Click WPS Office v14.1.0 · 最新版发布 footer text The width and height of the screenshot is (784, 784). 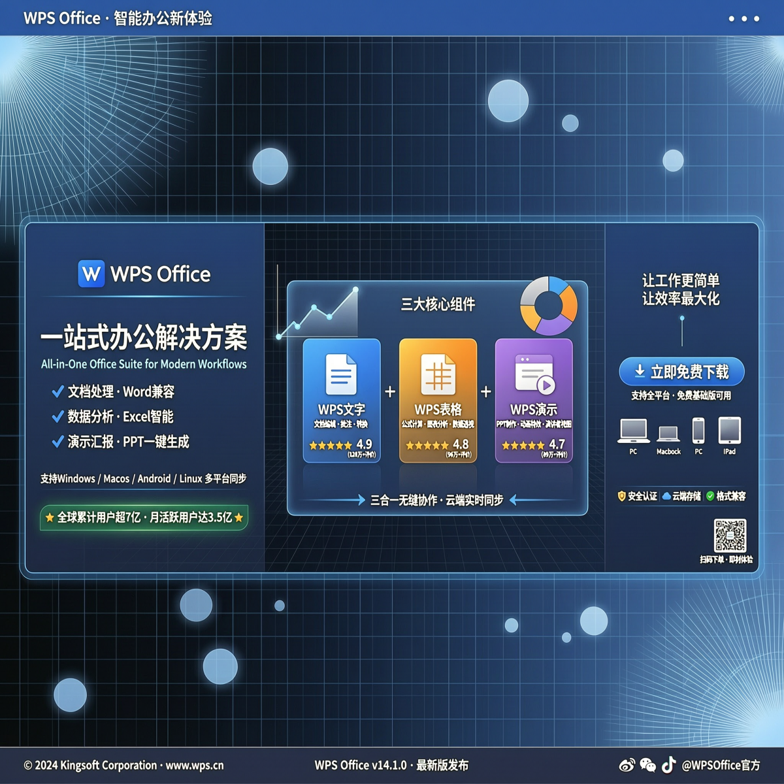click(x=391, y=765)
